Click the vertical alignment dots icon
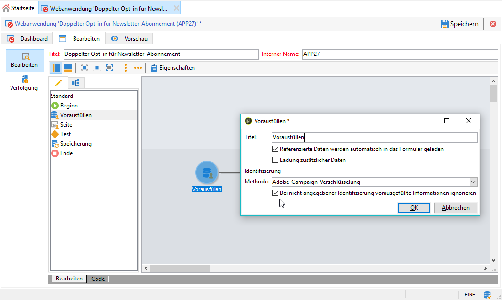Image resolution: width=502 pixels, height=300 pixels. click(126, 68)
